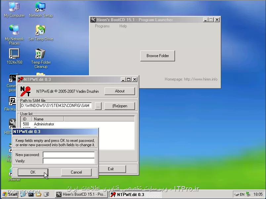The height and width of the screenshot is (199, 266).
Task: Browse for SAM file with the ellipsis button
Action: (98, 106)
